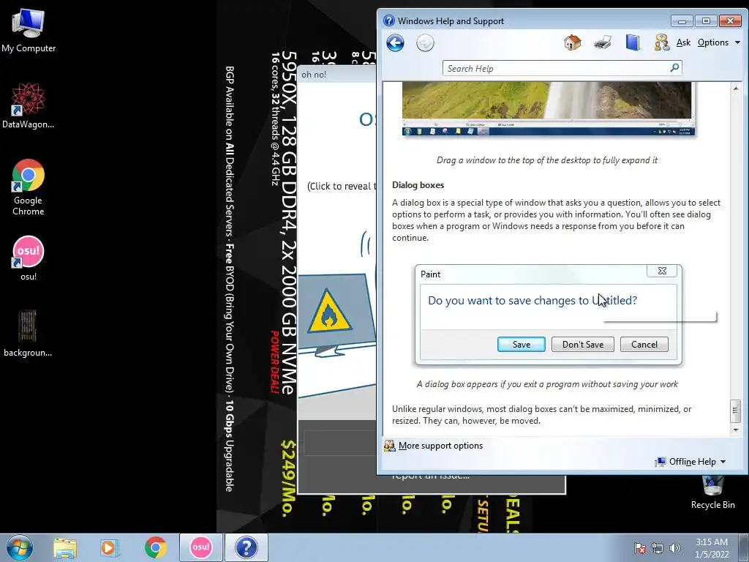Click the Help and Support title bar icon
Image resolution: width=749 pixels, height=562 pixels.
(389, 20)
